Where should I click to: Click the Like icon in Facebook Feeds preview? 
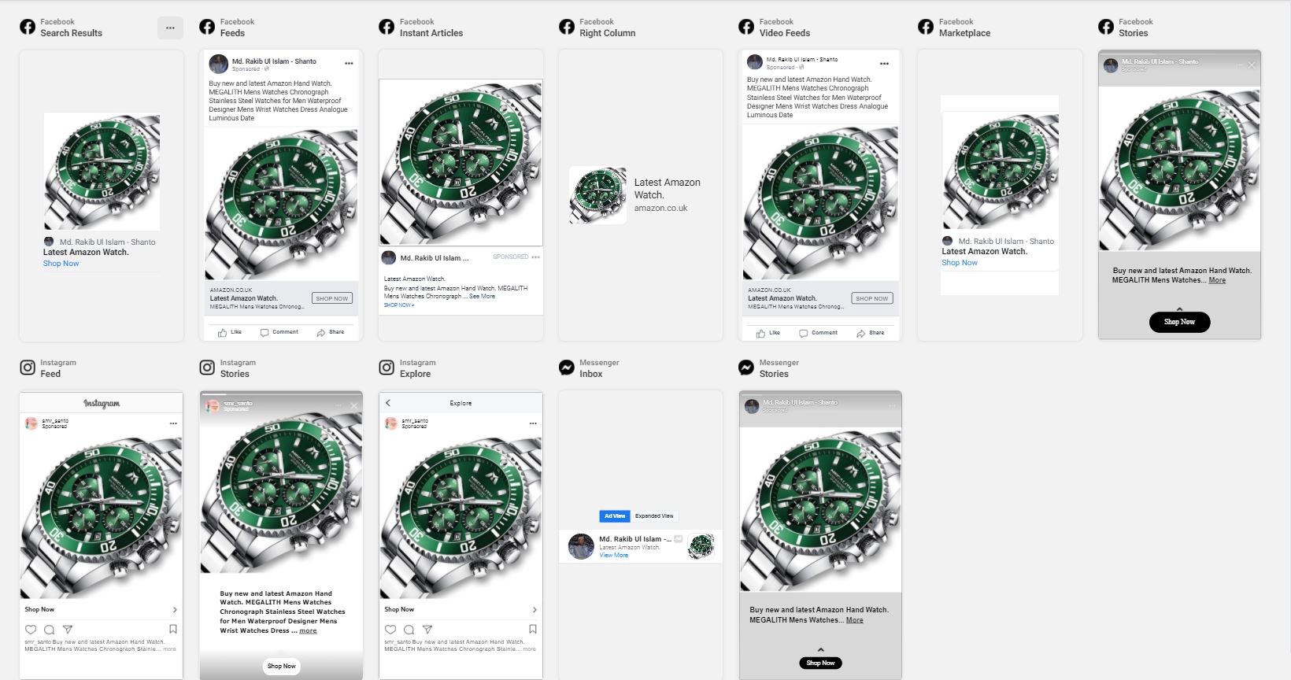point(223,332)
